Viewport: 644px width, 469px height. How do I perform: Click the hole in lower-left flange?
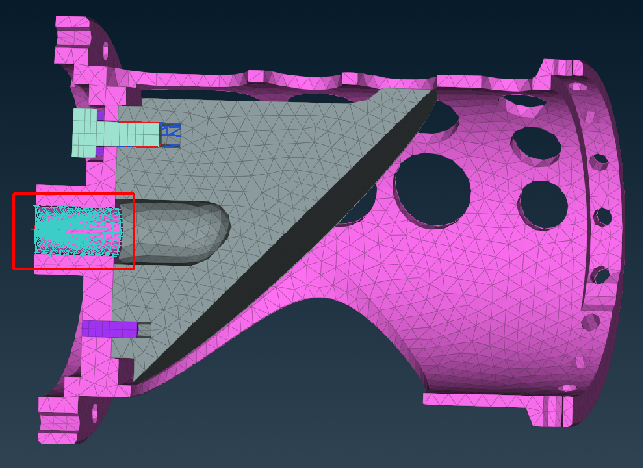point(95,411)
